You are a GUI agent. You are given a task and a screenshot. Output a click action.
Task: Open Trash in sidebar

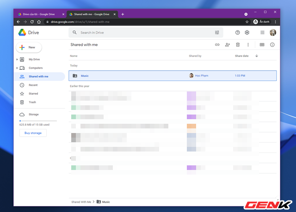coord(32,102)
